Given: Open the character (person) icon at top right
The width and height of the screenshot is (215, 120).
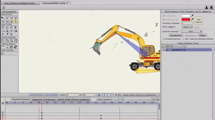Looking at the screenshot, I should 207,7.
